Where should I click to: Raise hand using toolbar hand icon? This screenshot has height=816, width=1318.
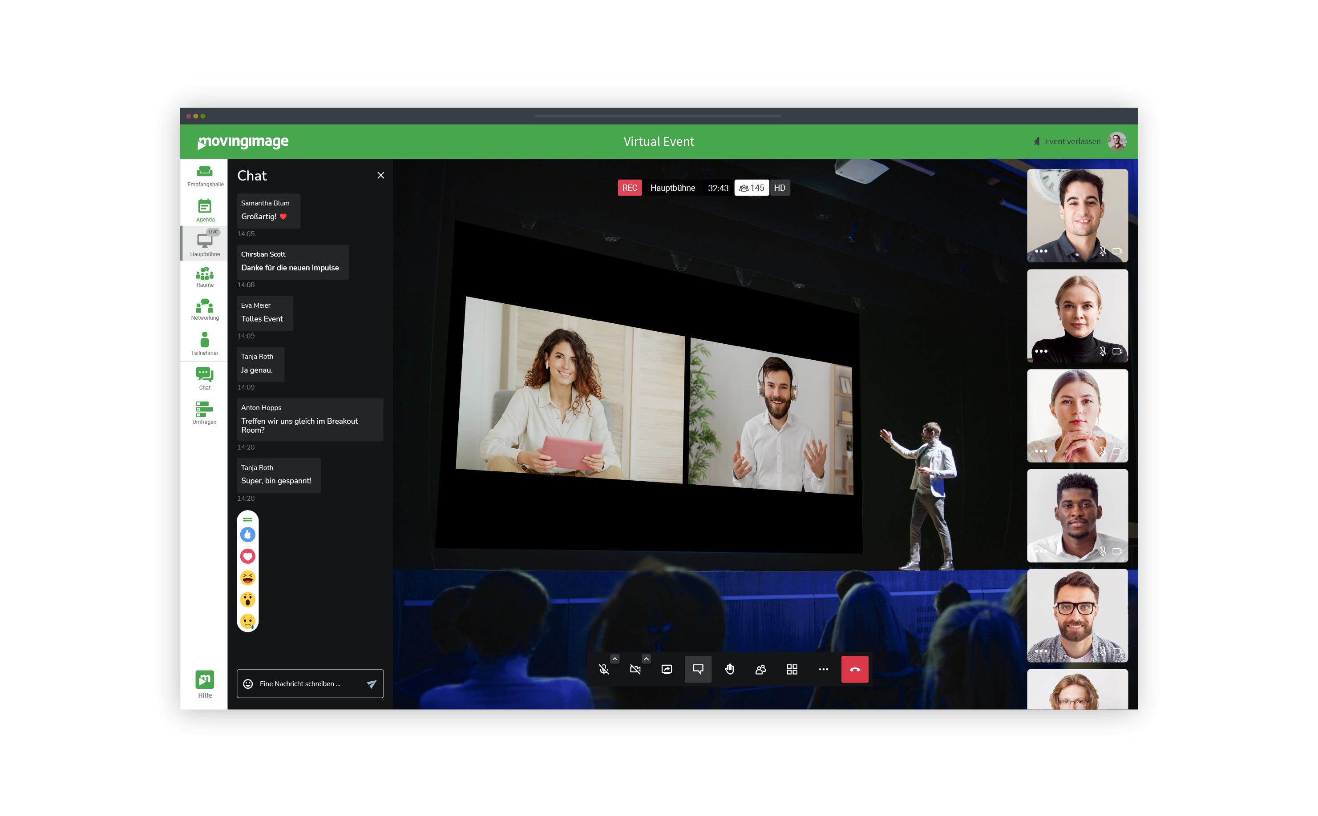pyautogui.click(x=729, y=669)
